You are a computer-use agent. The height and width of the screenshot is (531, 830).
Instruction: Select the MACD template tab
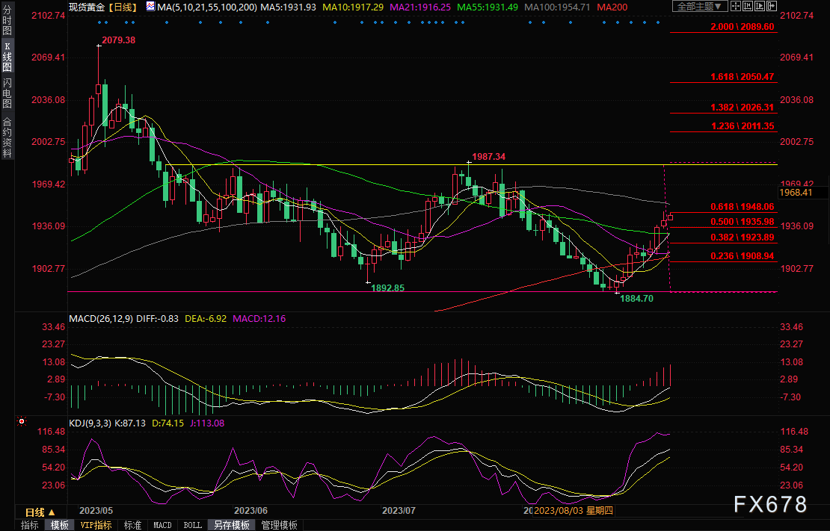click(162, 525)
